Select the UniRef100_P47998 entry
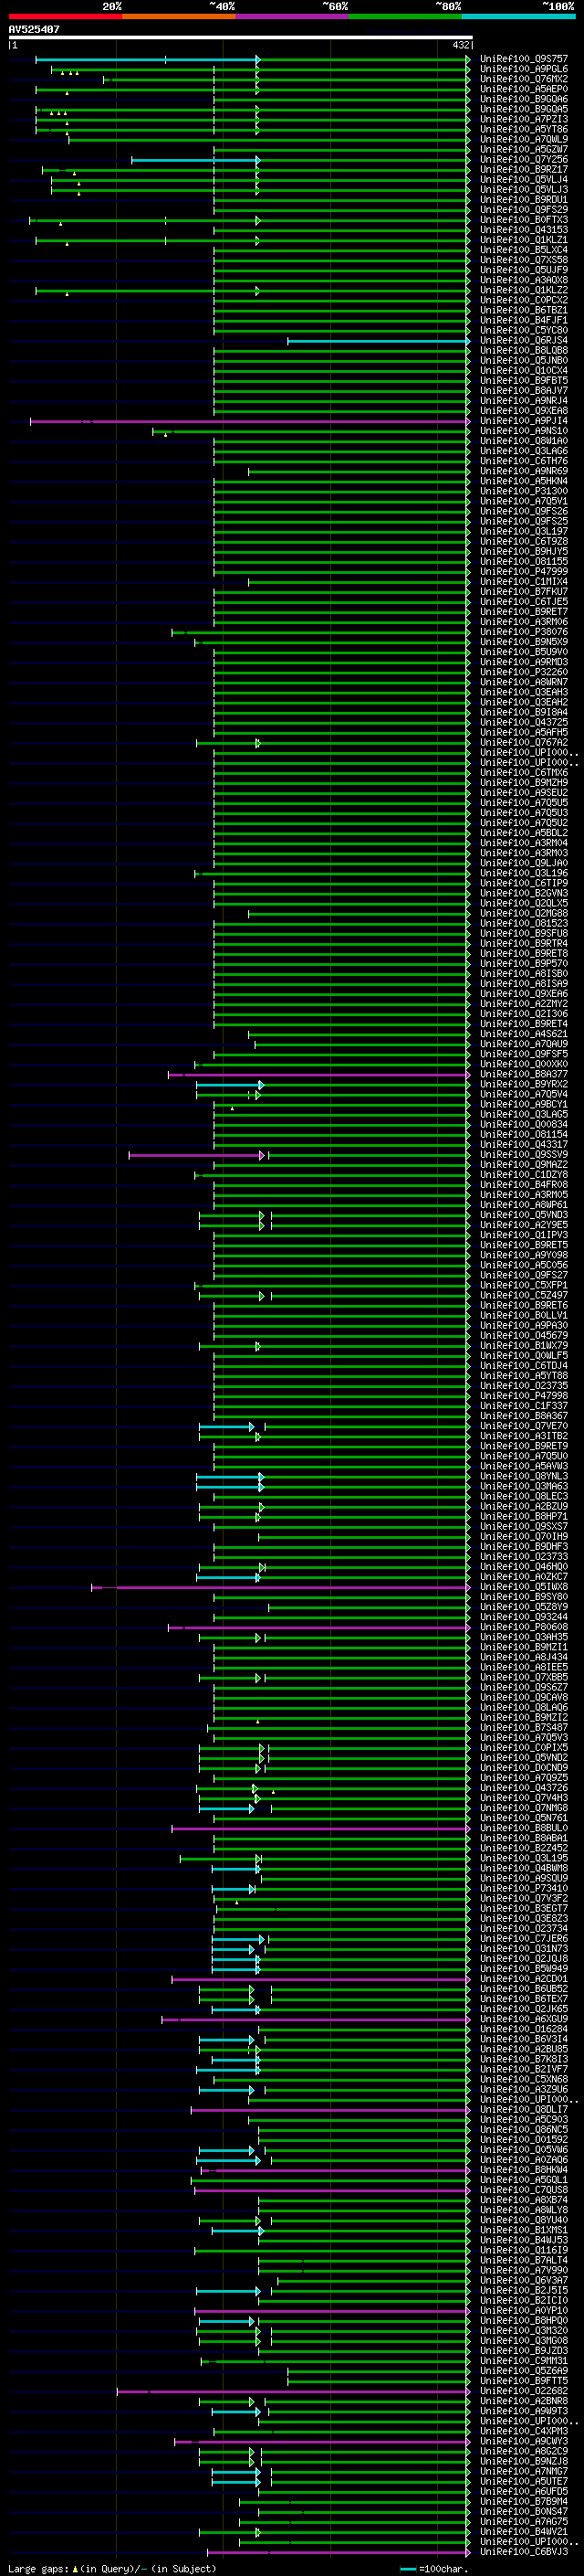584x2576 pixels. tap(523, 1397)
